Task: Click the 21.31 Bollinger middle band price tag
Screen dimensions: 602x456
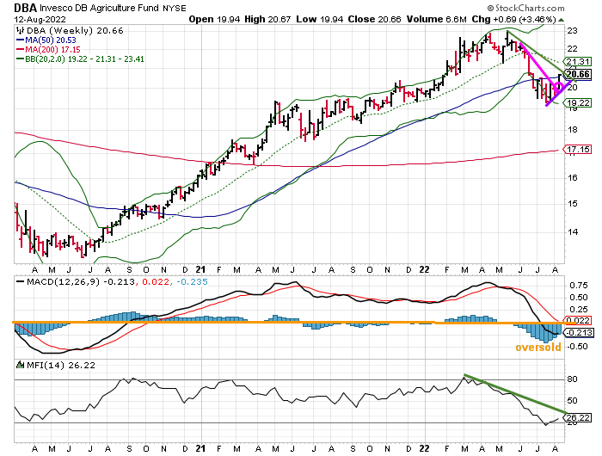Action: tap(578, 61)
